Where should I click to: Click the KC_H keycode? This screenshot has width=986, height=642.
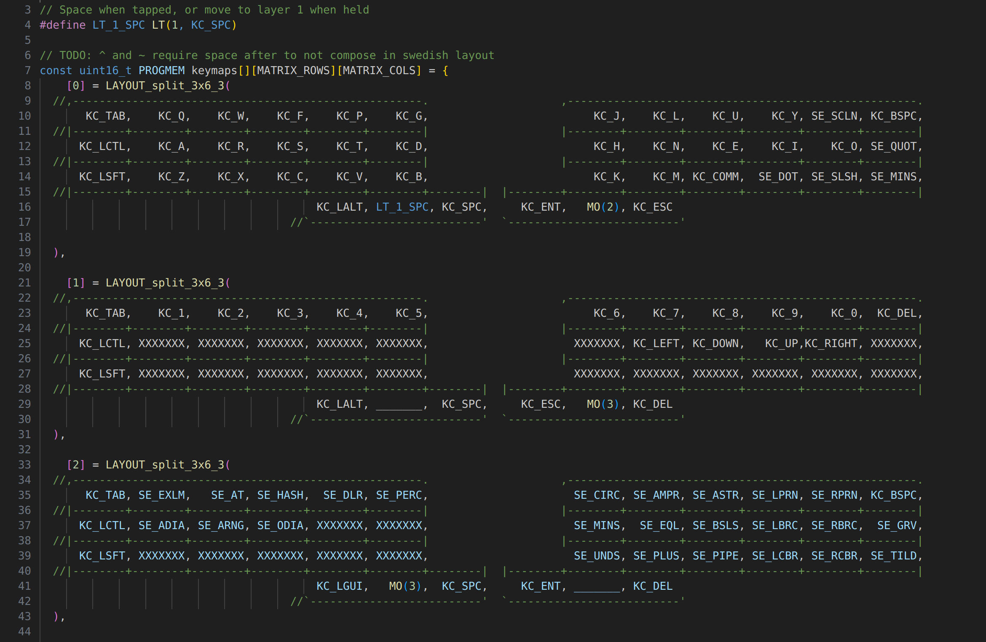[607, 146]
